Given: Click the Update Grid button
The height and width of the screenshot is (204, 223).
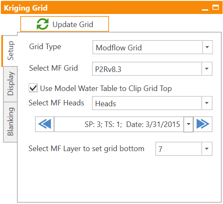Looking at the screenshot, I should 65,24.
